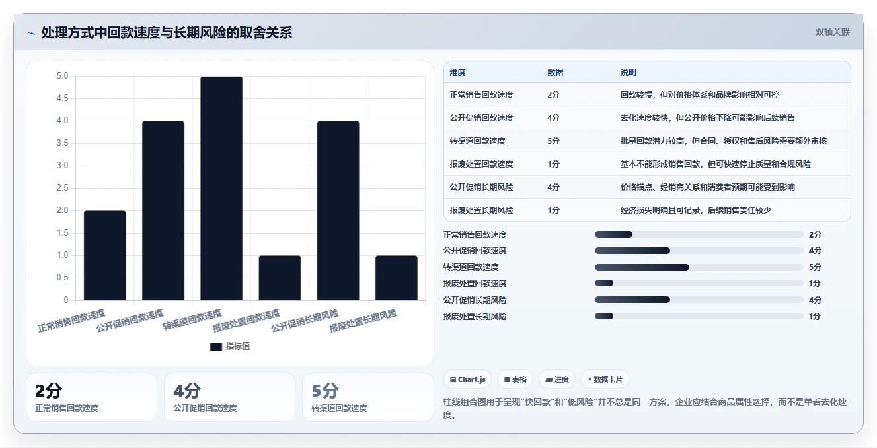
Task: Click the 数据卡片 chip star icon
Action: [x=590, y=379]
